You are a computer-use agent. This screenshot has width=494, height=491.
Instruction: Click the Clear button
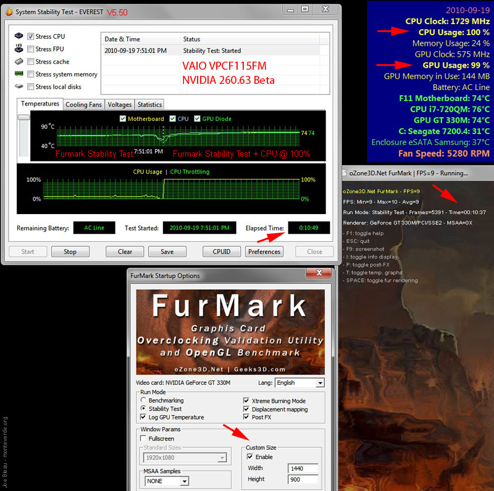125,252
